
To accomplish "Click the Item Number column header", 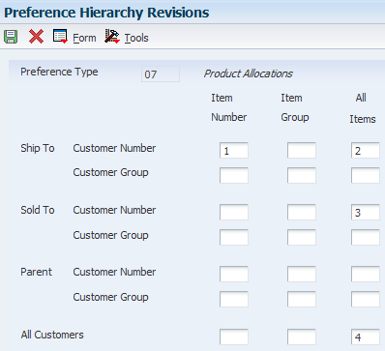I will 229,107.
